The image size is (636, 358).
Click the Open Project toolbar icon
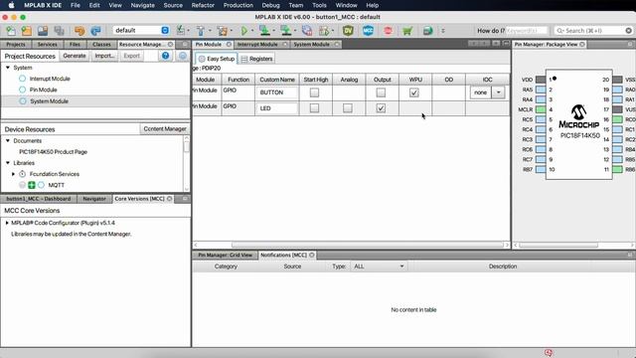click(43, 31)
